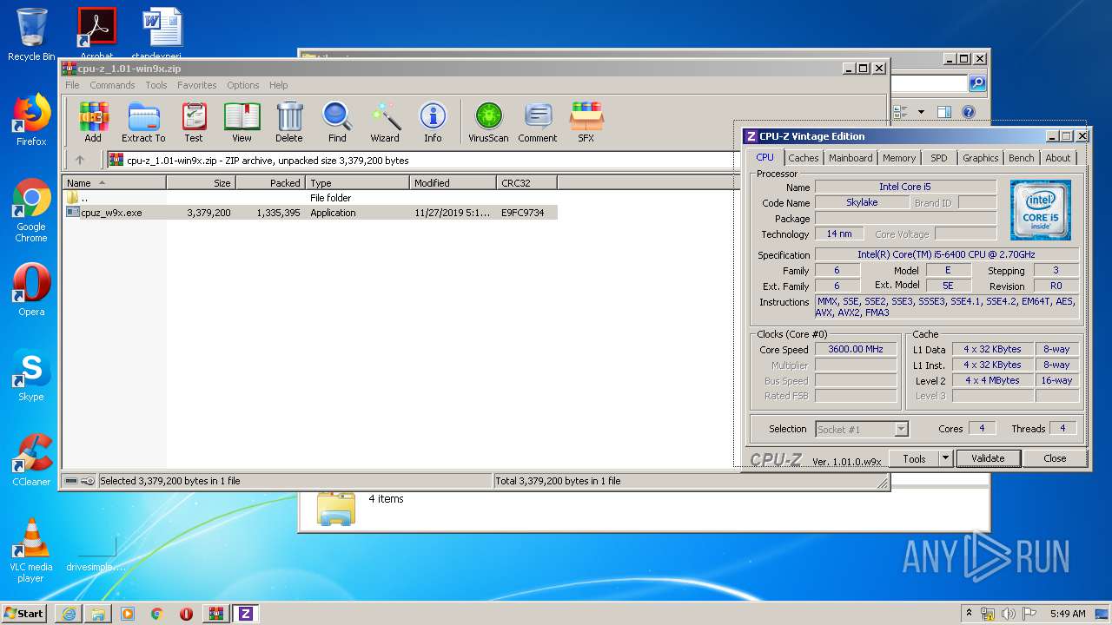This screenshot has height=625, width=1112.
Task: Click the View file icon
Action: (x=242, y=122)
